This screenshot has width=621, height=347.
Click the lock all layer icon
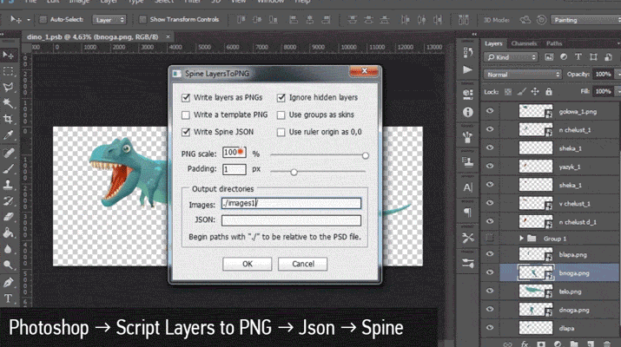(549, 92)
